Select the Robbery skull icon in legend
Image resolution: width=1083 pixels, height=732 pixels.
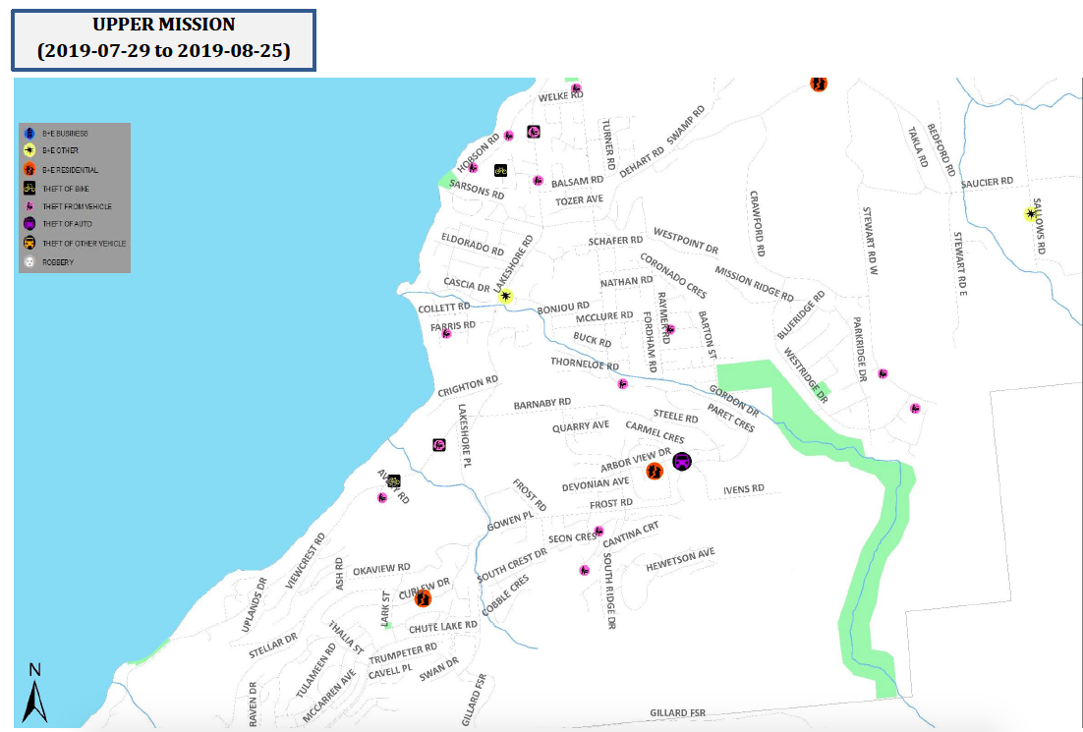point(30,262)
